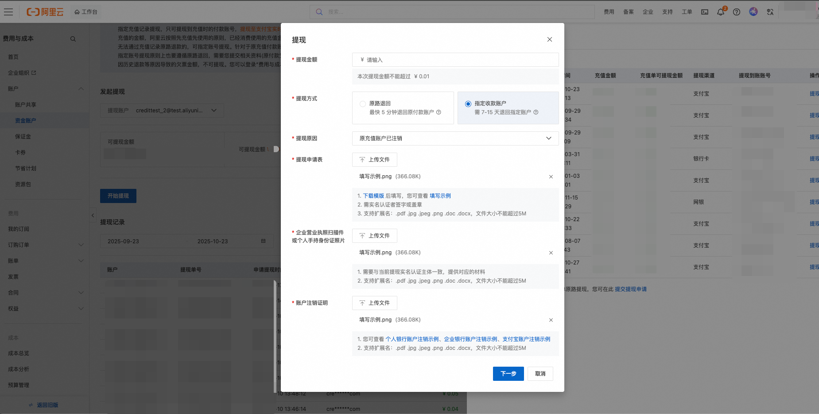Screen dimensions: 819x414
Task: Click 返回旧版 at the sidebar bottom
Action: 43,405
